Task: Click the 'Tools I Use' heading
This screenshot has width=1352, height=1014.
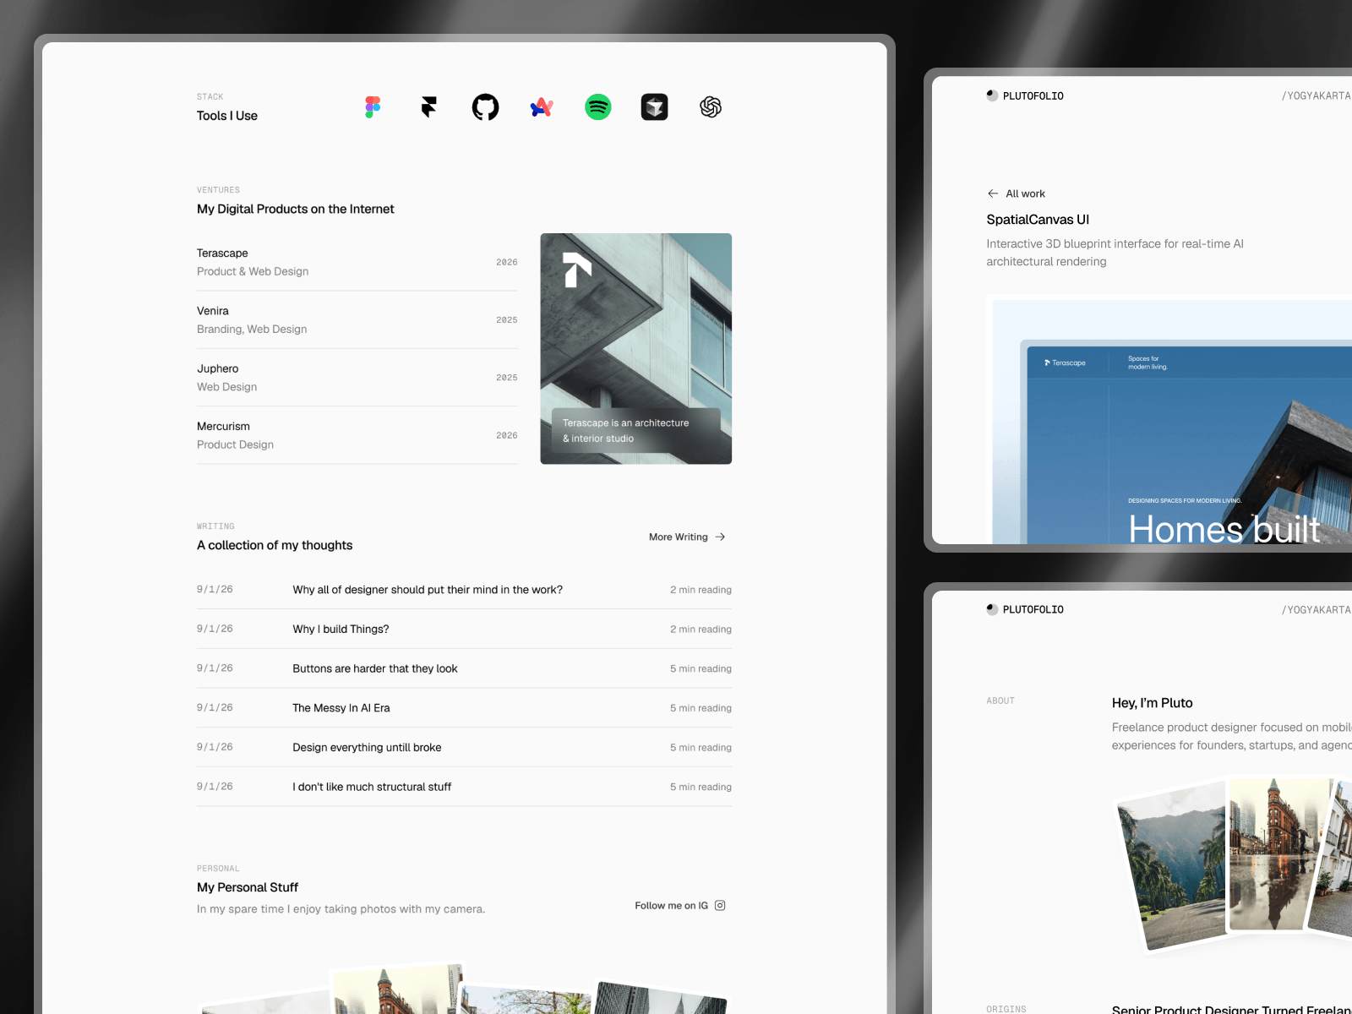Action: coord(227,116)
